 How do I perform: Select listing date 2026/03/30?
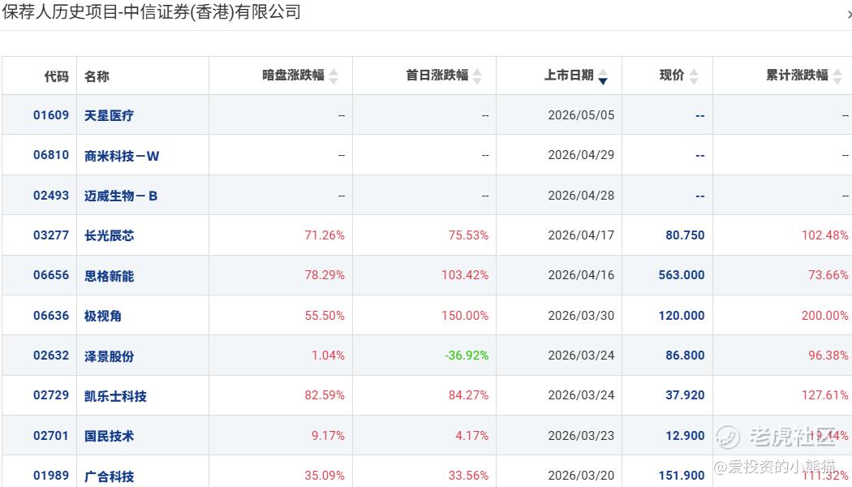point(581,316)
